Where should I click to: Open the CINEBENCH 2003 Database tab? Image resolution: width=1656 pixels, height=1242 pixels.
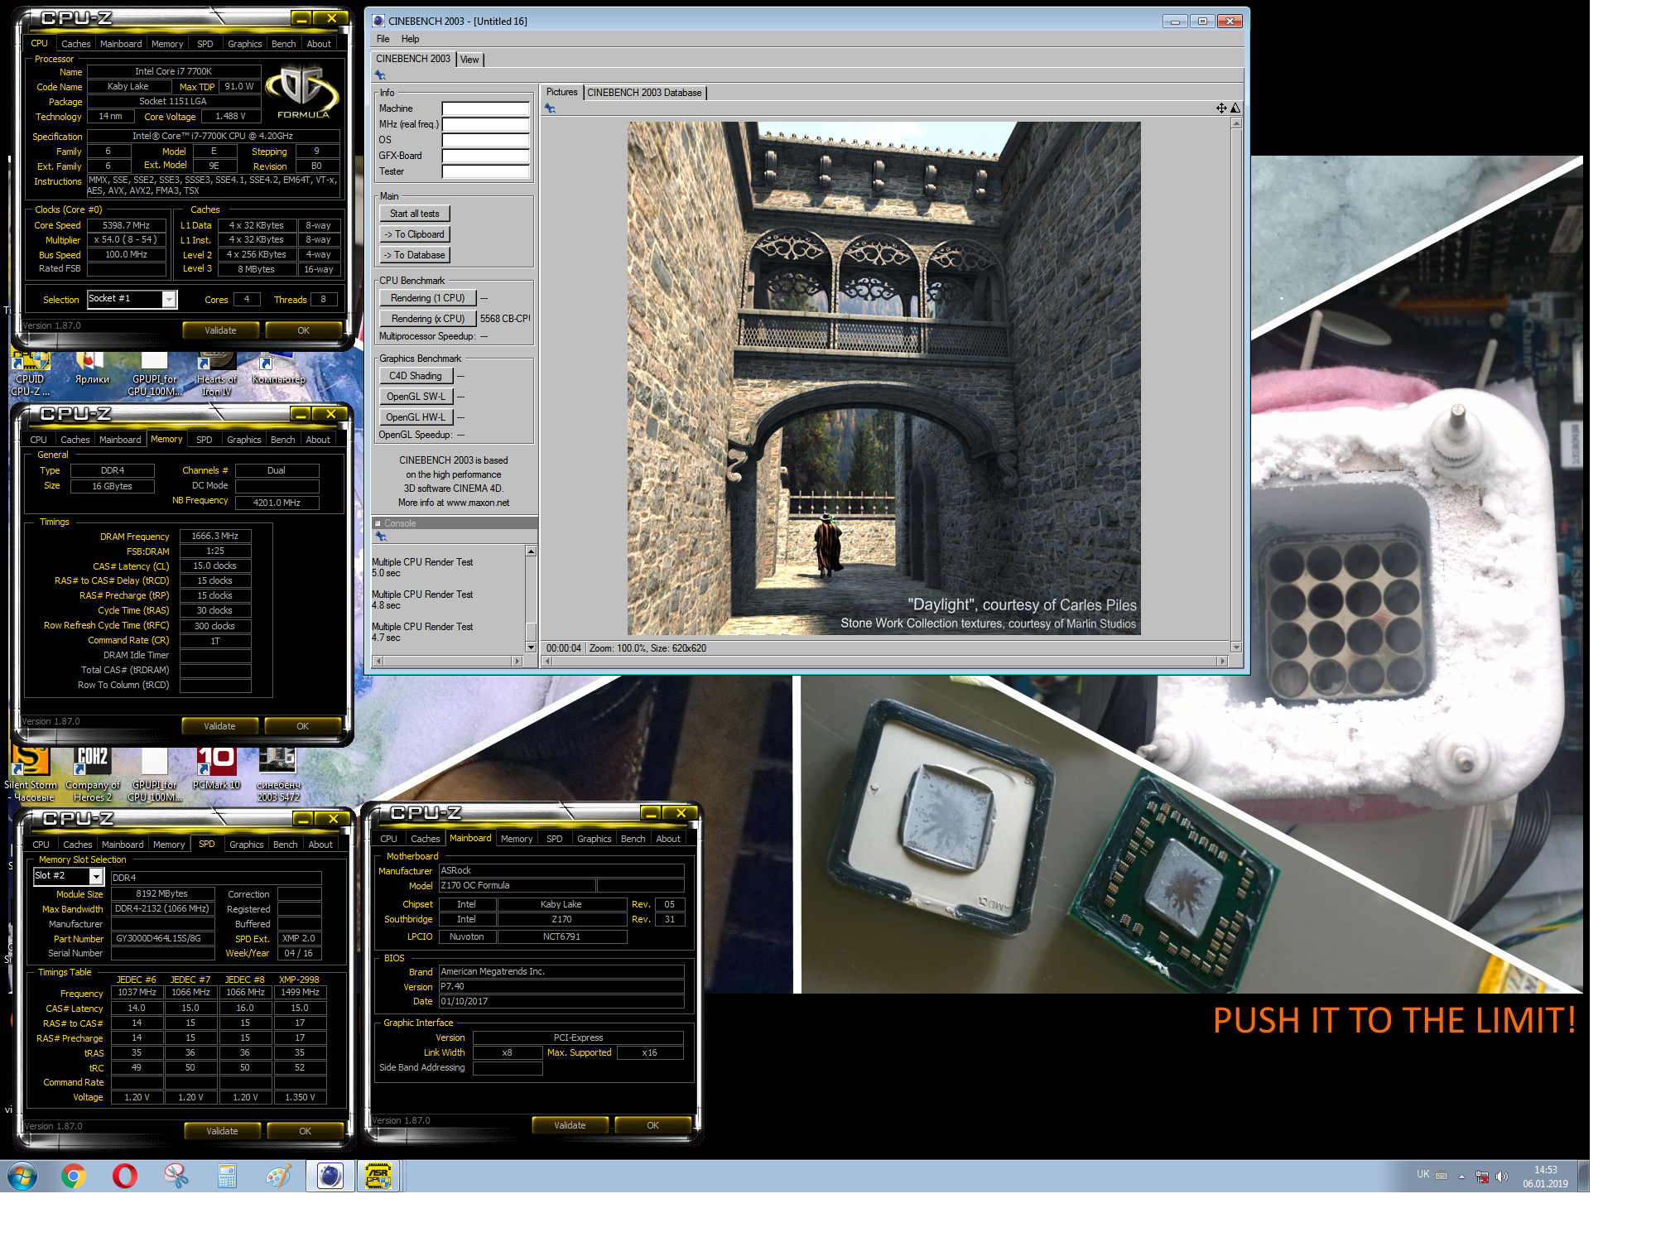point(644,93)
